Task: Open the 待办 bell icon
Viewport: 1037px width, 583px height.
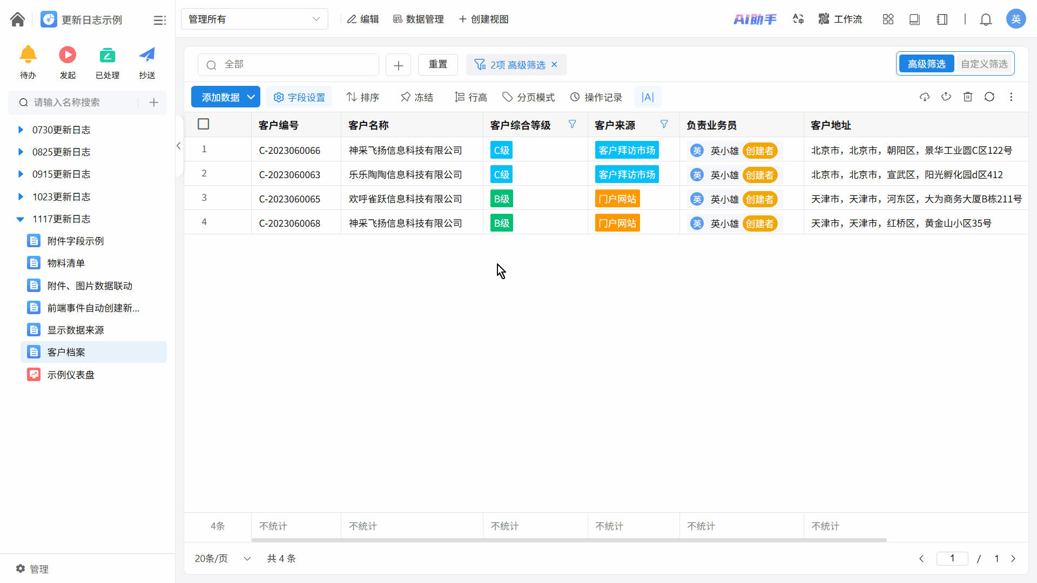Action: tap(28, 55)
